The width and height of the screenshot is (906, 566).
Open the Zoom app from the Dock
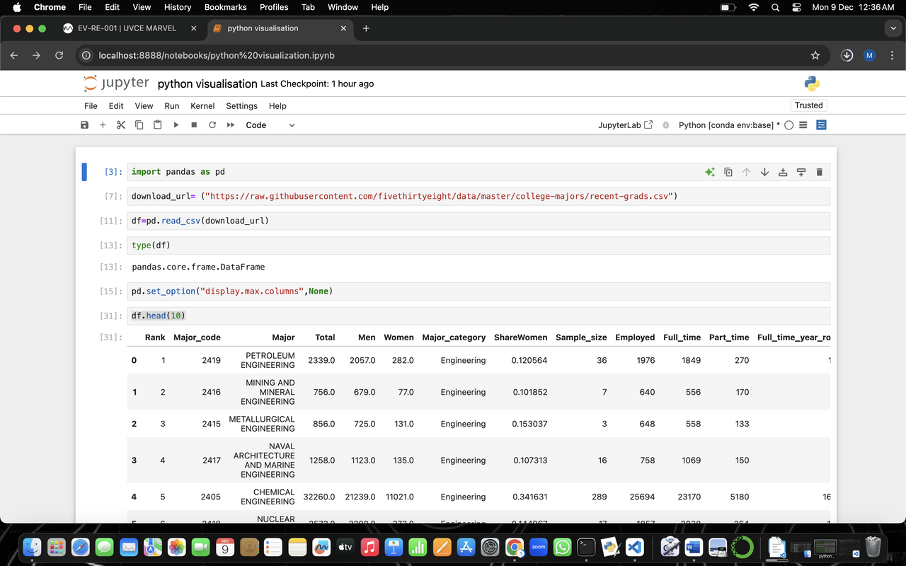[x=539, y=547]
